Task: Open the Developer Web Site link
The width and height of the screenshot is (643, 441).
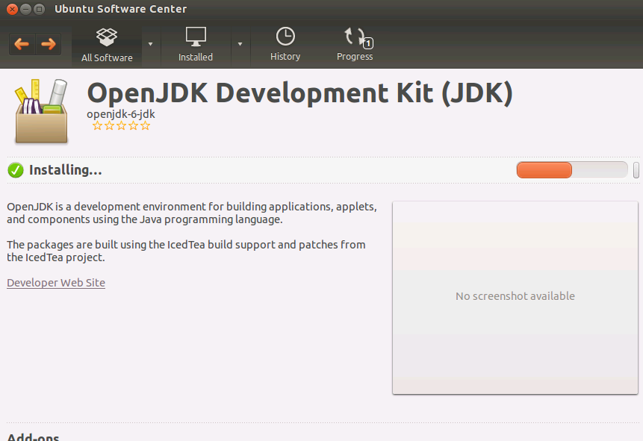Action: click(x=56, y=283)
